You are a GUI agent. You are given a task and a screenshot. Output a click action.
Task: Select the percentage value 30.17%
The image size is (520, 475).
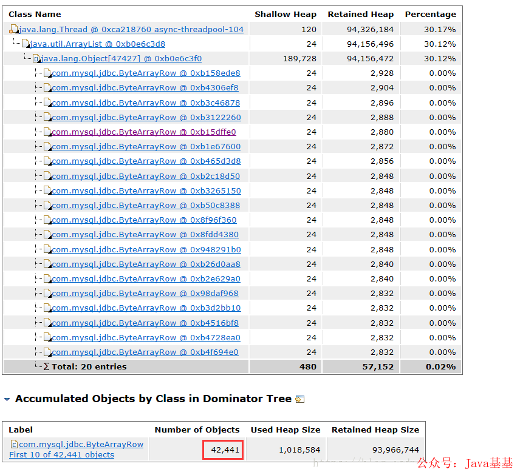tap(440, 30)
